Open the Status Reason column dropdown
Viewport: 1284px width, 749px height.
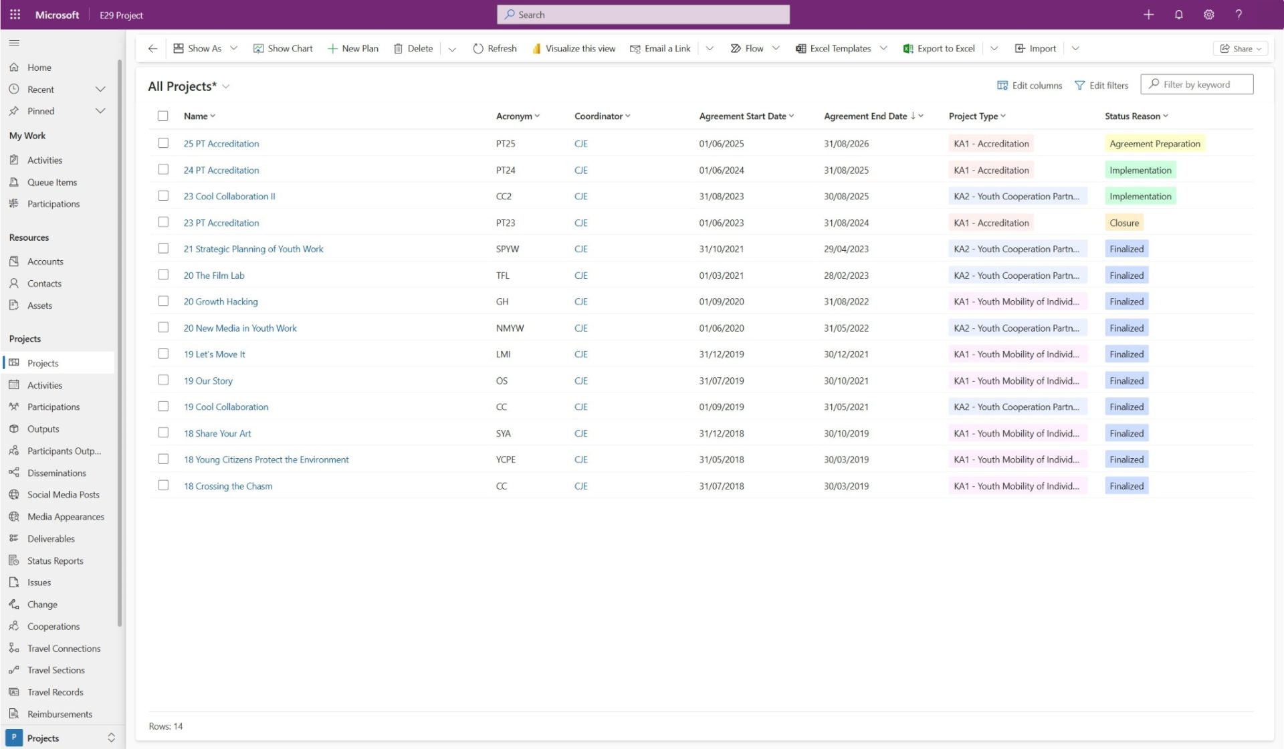(x=1166, y=116)
